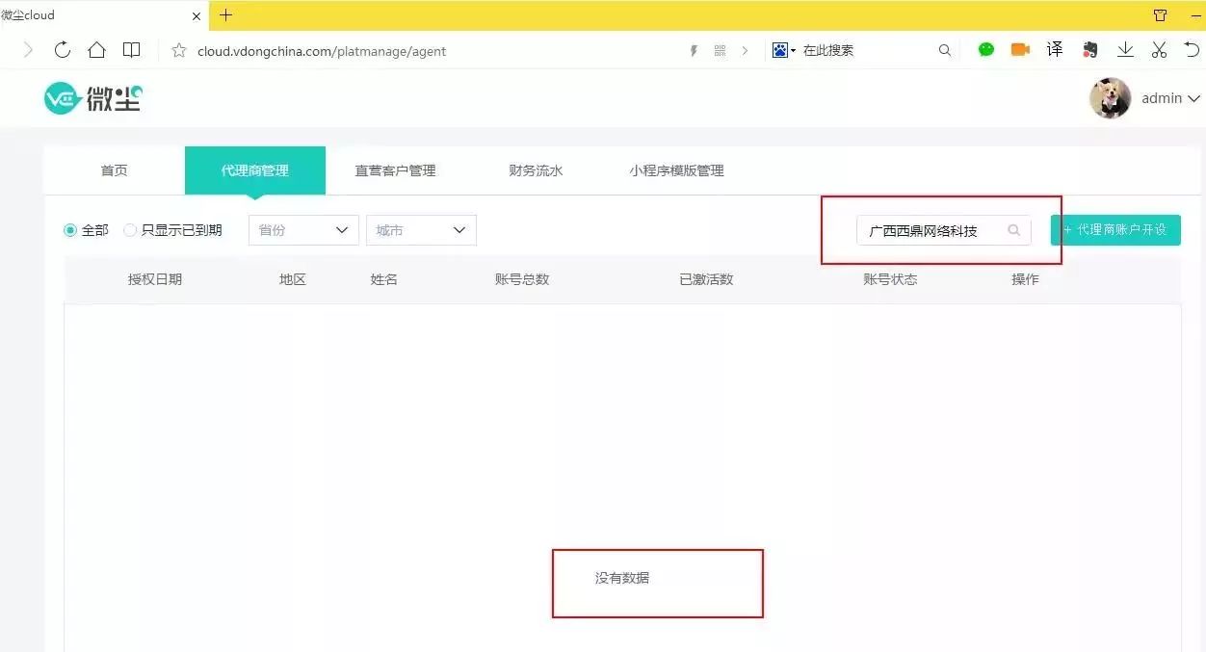Reload the page with refresh icon
Viewport: 1206px width, 652px height.
pos(63,50)
